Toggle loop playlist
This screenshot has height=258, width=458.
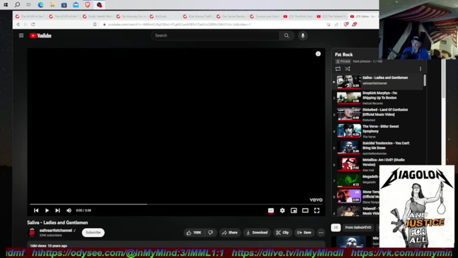pyautogui.click(x=338, y=69)
